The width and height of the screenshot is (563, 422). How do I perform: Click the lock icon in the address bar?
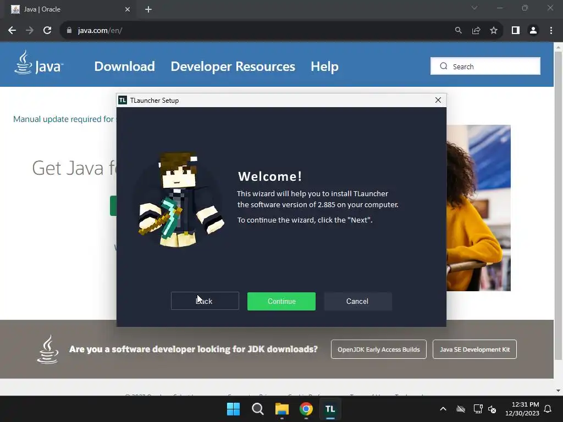click(69, 31)
